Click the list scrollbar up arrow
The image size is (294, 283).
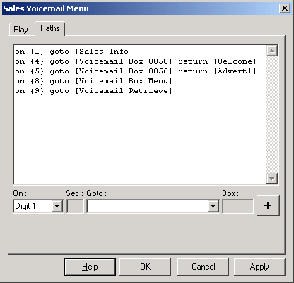click(x=272, y=51)
